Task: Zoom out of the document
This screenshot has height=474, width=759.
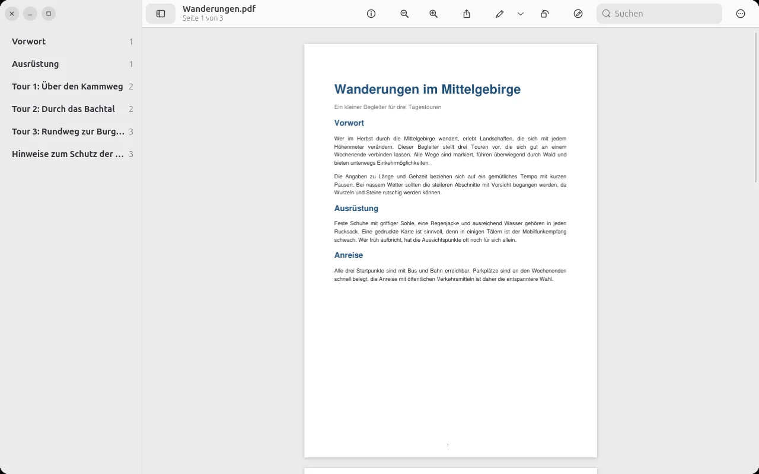Action: pyautogui.click(x=404, y=14)
